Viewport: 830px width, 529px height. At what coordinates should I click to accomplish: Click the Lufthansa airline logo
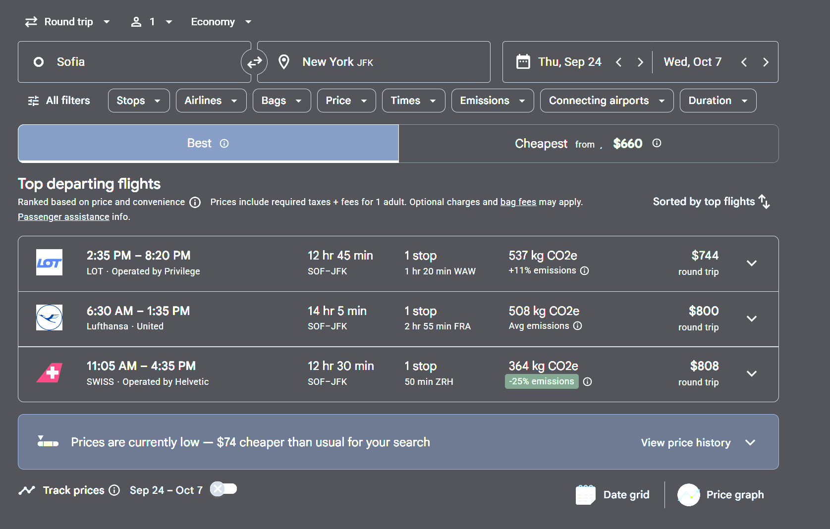[49, 317]
